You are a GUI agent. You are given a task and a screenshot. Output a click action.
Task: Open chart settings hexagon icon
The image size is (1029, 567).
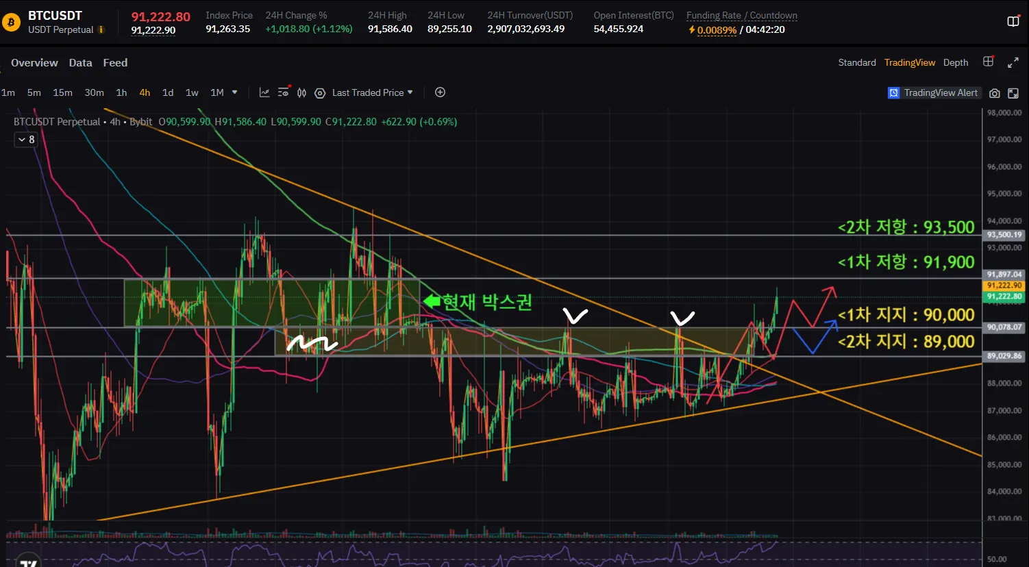320,93
